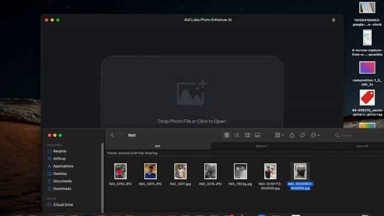This screenshot has height=216, width=384.
Task: Click the 'IMG_0785.JPG' filename label
Action: [x=120, y=184]
